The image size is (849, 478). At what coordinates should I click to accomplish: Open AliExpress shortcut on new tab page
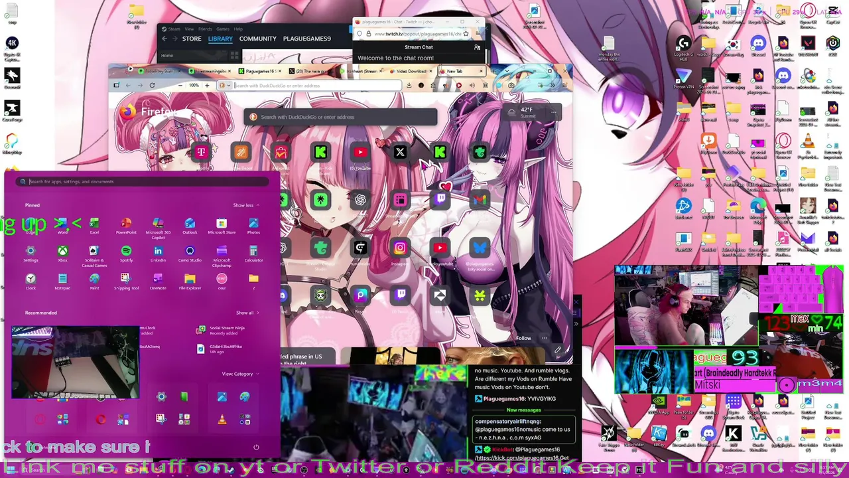281,153
